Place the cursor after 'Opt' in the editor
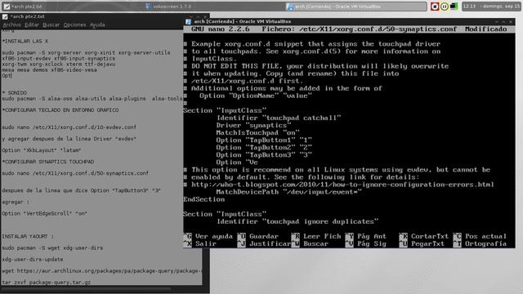 pyautogui.click(x=12, y=76)
